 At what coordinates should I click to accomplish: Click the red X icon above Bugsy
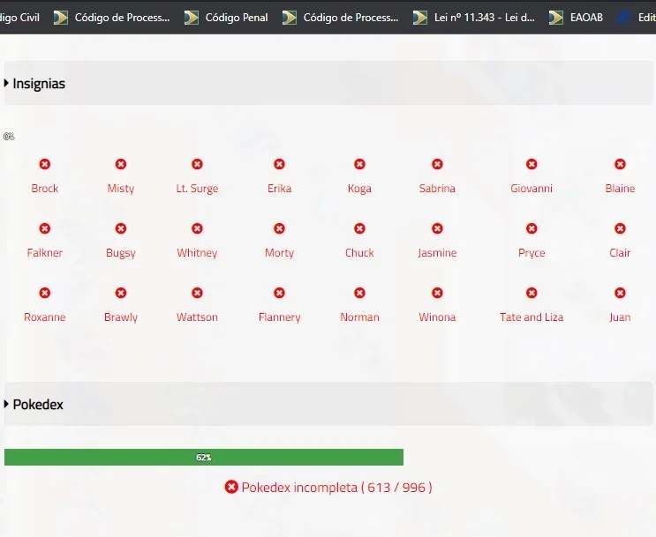[x=121, y=228]
